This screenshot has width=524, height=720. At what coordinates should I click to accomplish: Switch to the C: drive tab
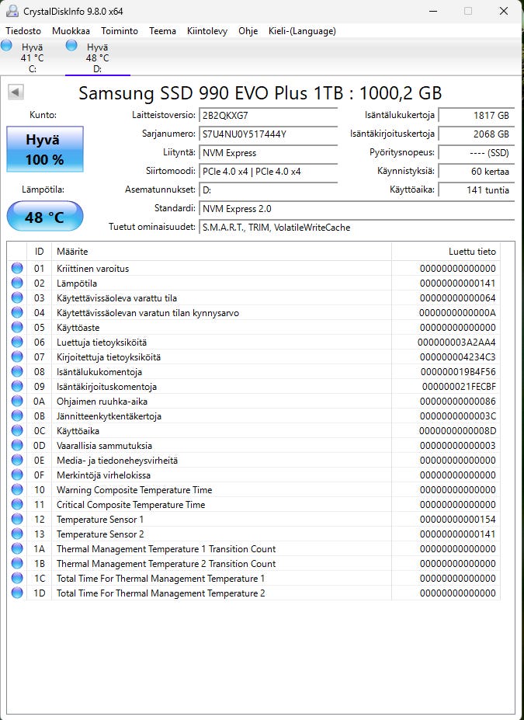pyautogui.click(x=32, y=57)
